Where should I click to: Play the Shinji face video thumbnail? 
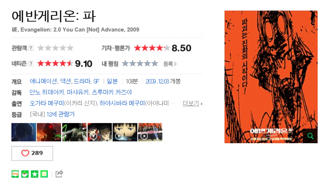tap(125, 132)
